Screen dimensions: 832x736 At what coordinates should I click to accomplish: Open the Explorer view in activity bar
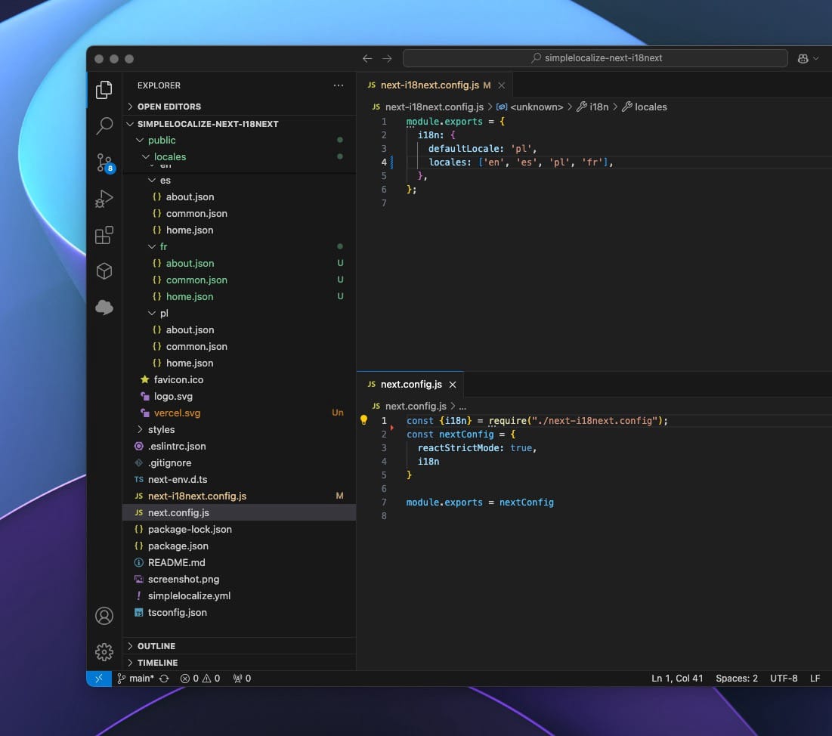click(x=104, y=90)
